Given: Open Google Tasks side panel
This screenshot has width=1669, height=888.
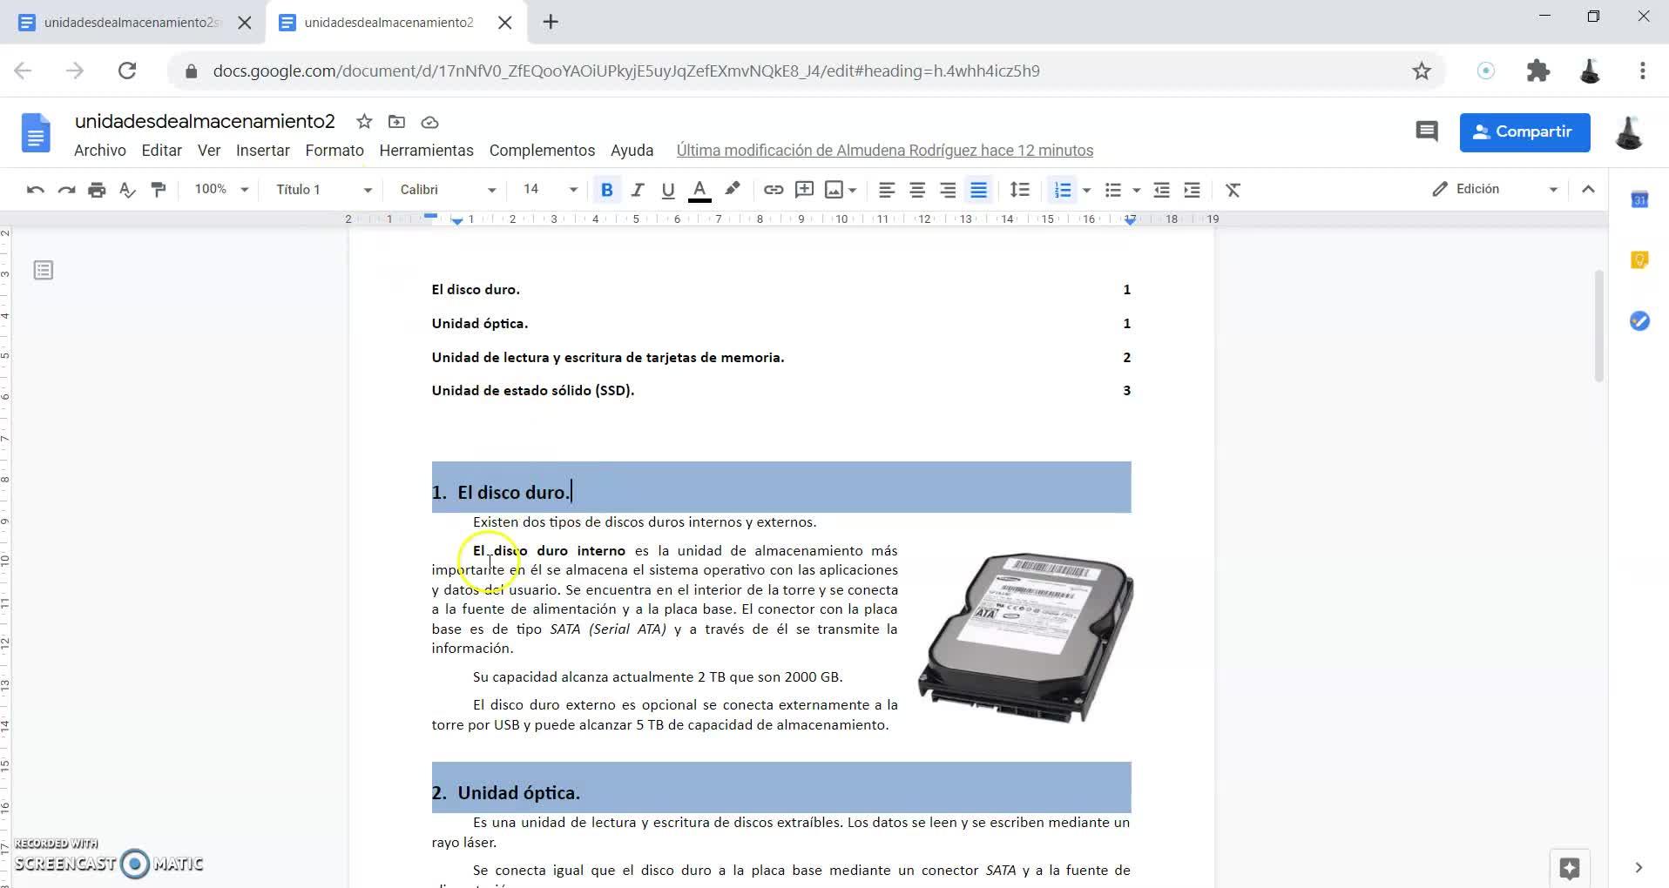Looking at the screenshot, I should click(1639, 321).
